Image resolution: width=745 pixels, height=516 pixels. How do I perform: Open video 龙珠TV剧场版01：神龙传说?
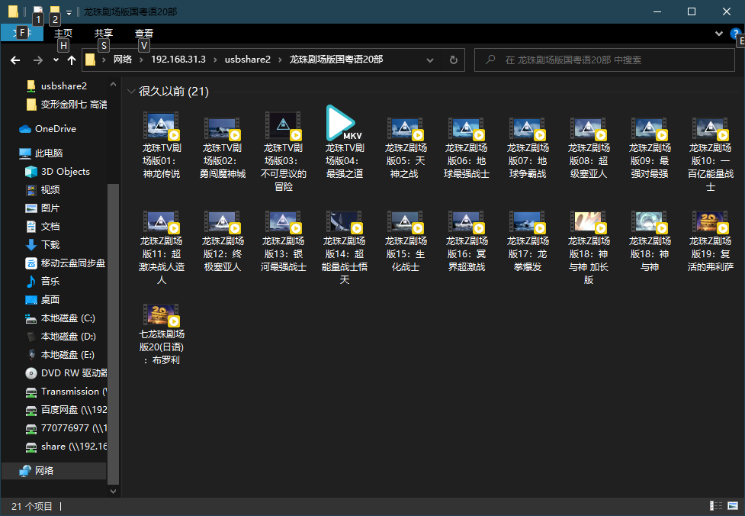(x=161, y=145)
